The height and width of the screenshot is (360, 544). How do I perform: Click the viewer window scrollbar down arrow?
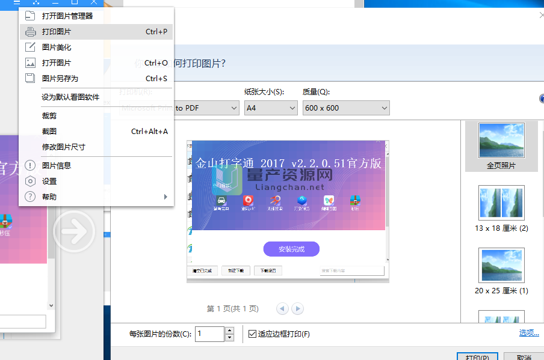(51, 305)
